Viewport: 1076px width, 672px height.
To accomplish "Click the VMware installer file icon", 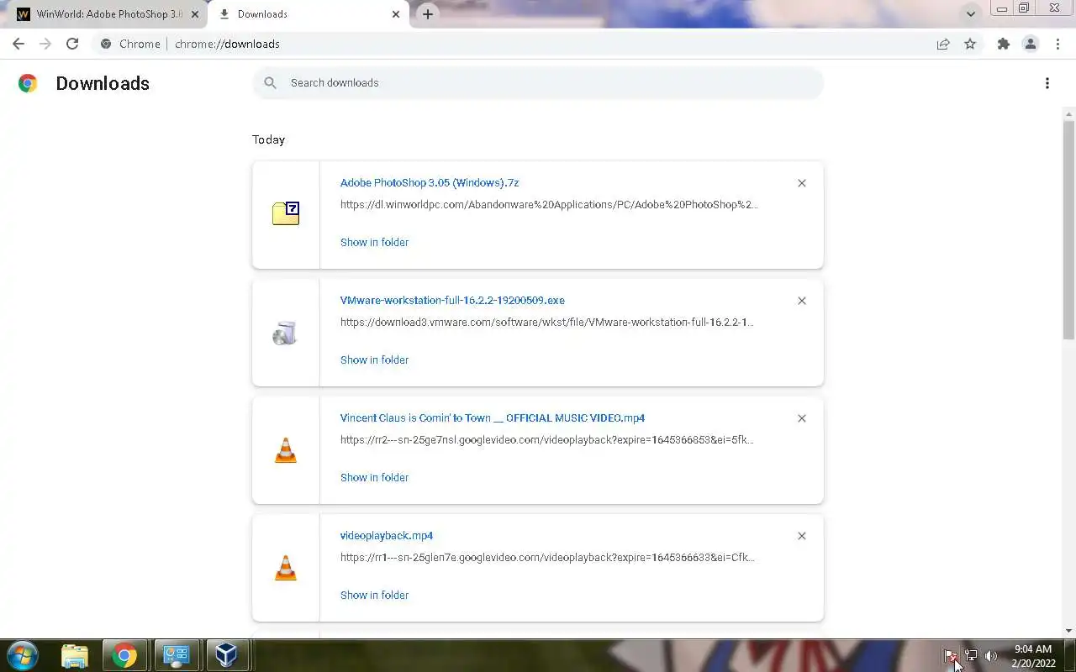I will (286, 333).
